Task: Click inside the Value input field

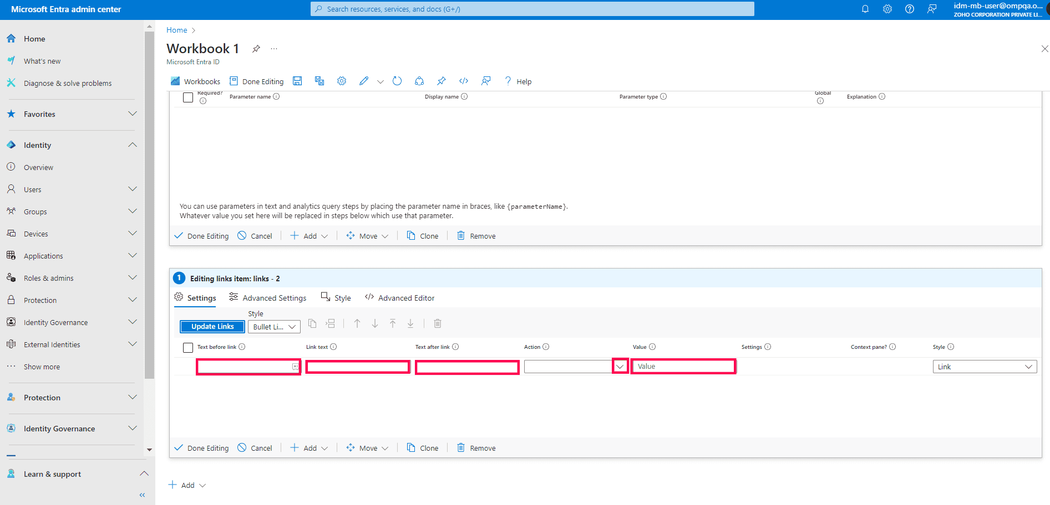Action: (x=683, y=366)
